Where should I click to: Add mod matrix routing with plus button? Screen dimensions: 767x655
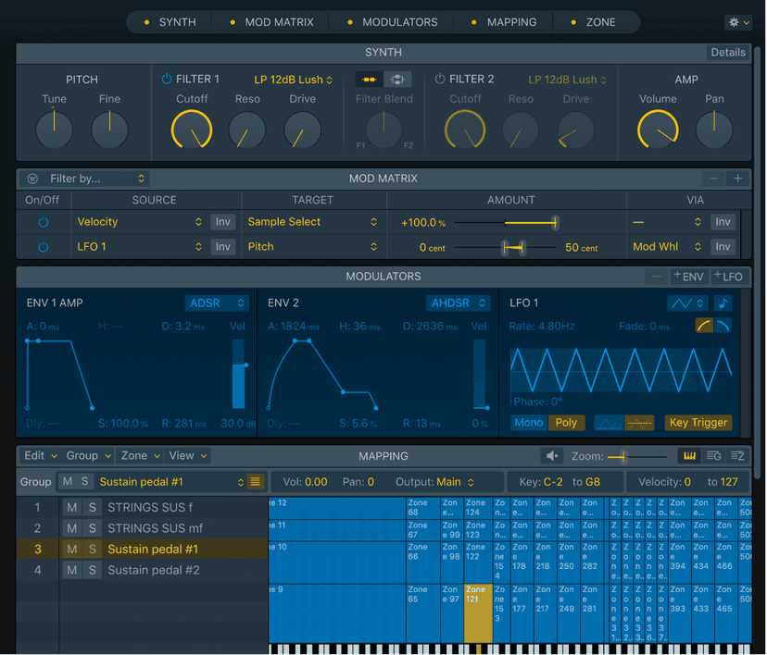[737, 179]
